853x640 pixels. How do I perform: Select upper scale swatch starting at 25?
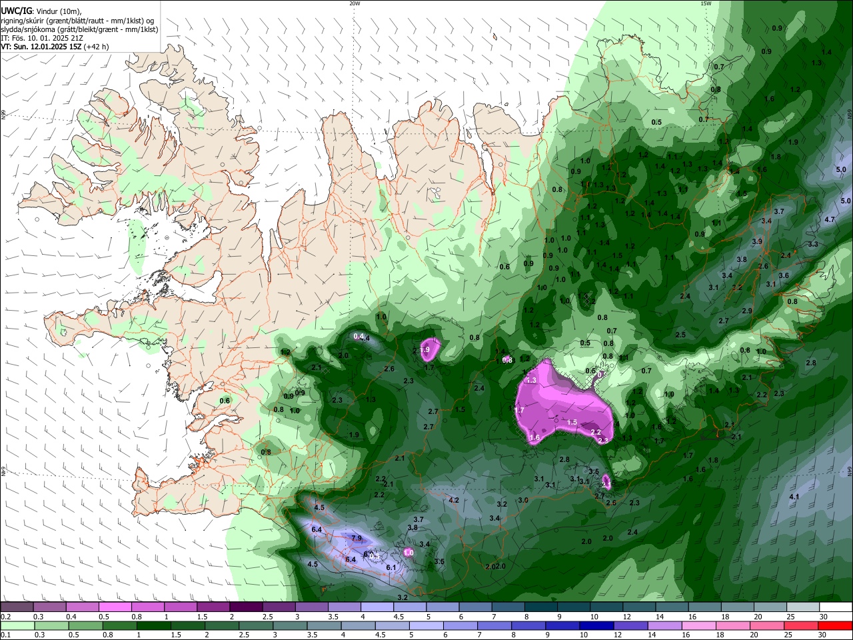click(x=803, y=607)
